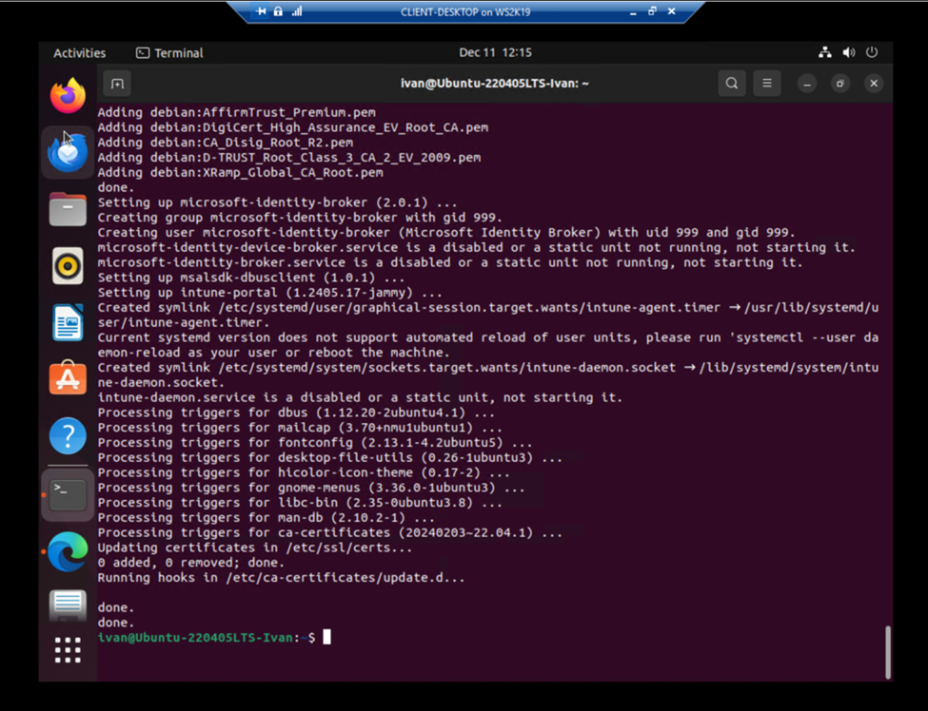Open the Help question mark icon
The width and height of the screenshot is (928, 711).
[x=68, y=437]
